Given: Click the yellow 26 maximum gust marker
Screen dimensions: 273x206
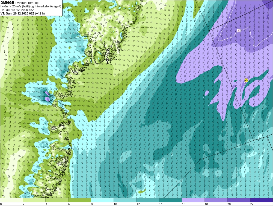Looking at the screenshot, I should pos(246,80).
